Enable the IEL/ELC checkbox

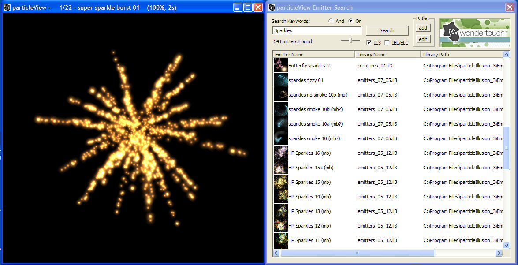pyautogui.click(x=387, y=42)
